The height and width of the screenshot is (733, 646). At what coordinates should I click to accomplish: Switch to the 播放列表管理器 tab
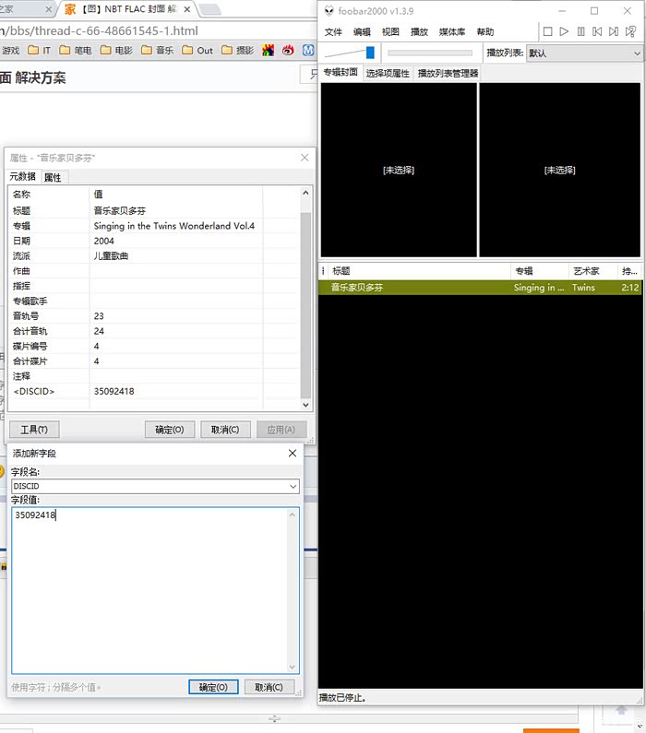coord(448,73)
